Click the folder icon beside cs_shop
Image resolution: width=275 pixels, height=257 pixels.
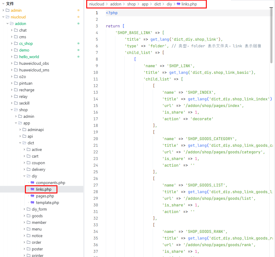(x=16, y=44)
